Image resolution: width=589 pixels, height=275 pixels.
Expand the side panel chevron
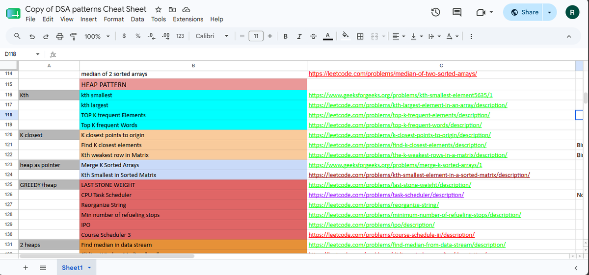pos(576,268)
